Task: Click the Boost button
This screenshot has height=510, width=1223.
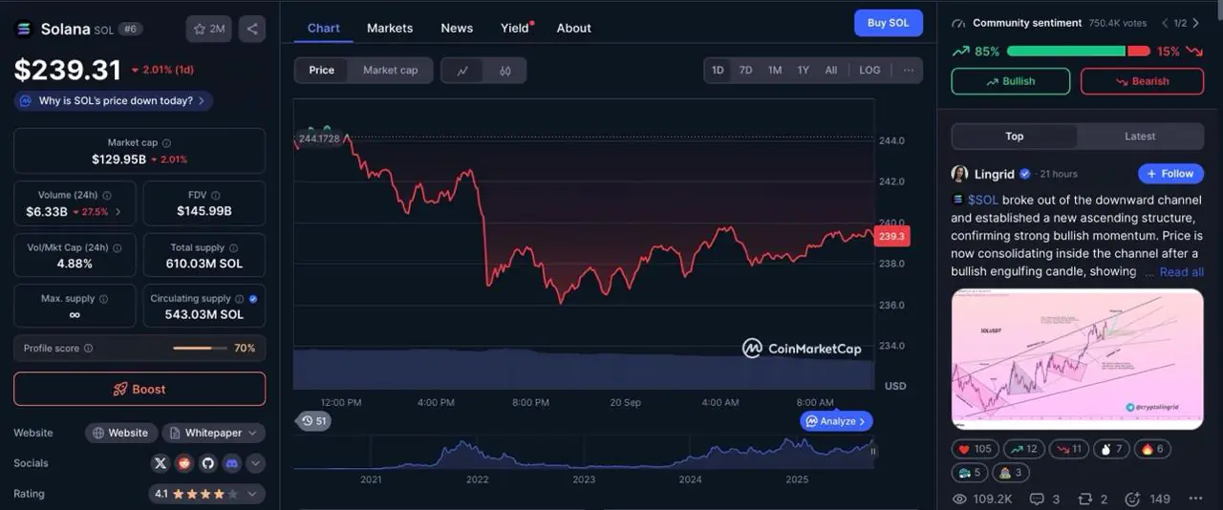Action: coord(139,389)
